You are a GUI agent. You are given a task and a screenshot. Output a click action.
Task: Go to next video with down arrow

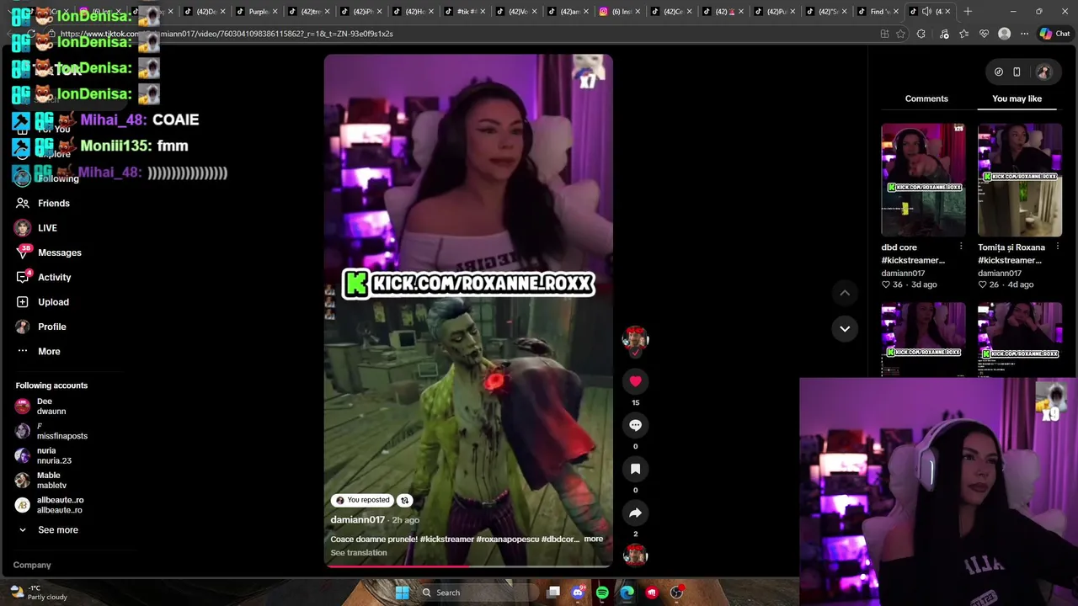point(845,328)
